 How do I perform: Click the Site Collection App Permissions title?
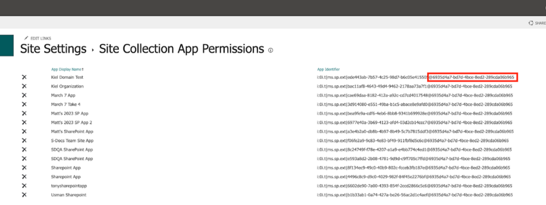pyautogui.click(x=181, y=49)
